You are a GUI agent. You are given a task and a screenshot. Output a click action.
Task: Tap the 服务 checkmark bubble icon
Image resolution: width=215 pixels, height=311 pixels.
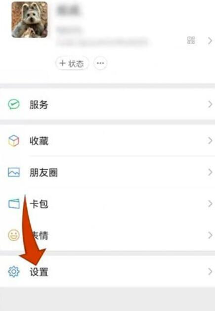click(x=14, y=104)
